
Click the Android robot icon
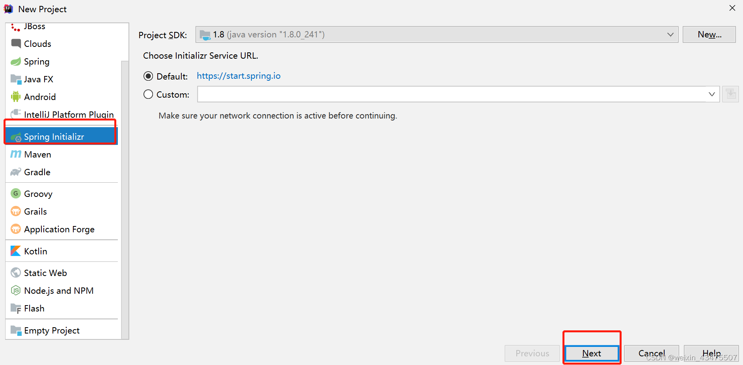click(x=16, y=96)
